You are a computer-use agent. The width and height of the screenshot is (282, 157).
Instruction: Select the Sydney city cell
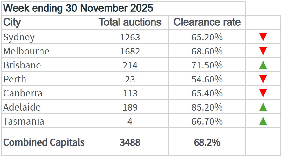point(19,37)
